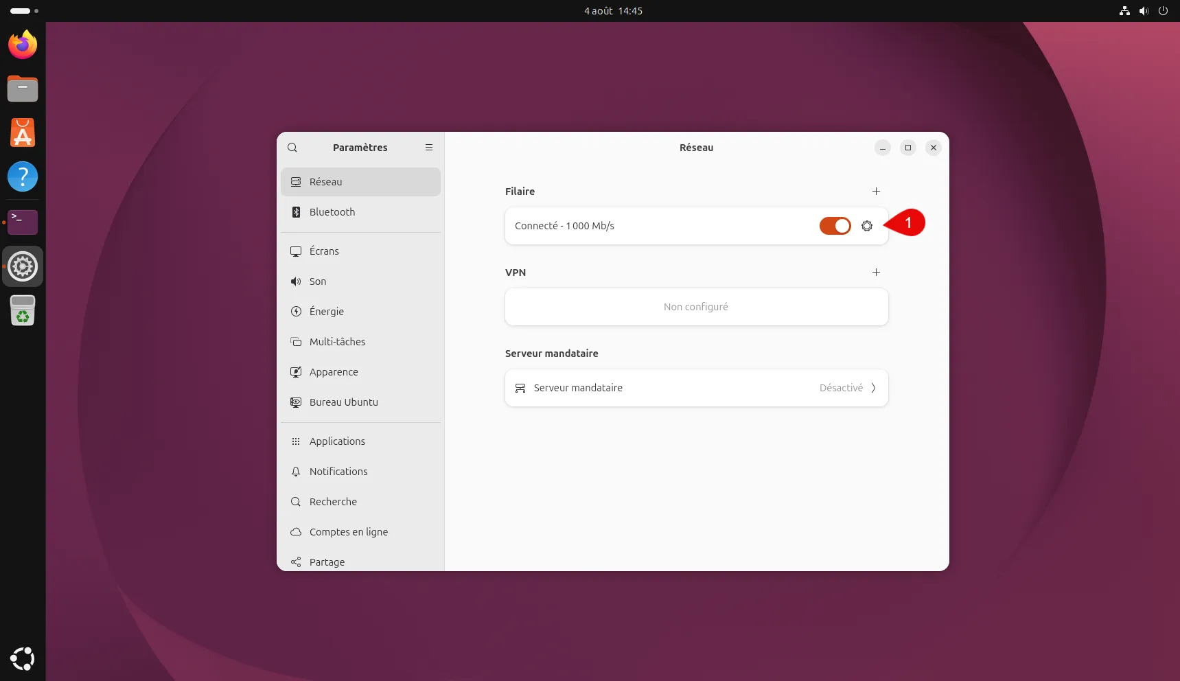This screenshot has width=1180, height=681.
Task: Go to Écrans settings
Action: (x=360, y=251)
